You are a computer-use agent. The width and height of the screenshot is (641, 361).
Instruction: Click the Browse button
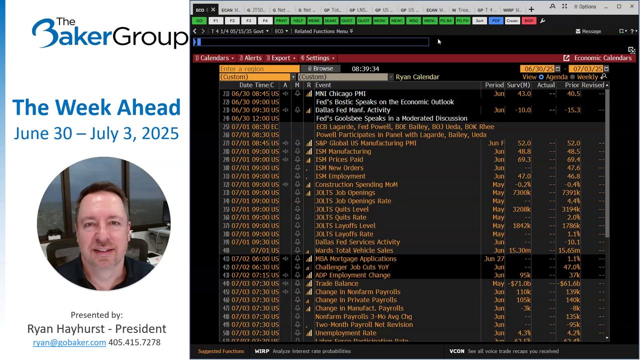pos(320,69)
